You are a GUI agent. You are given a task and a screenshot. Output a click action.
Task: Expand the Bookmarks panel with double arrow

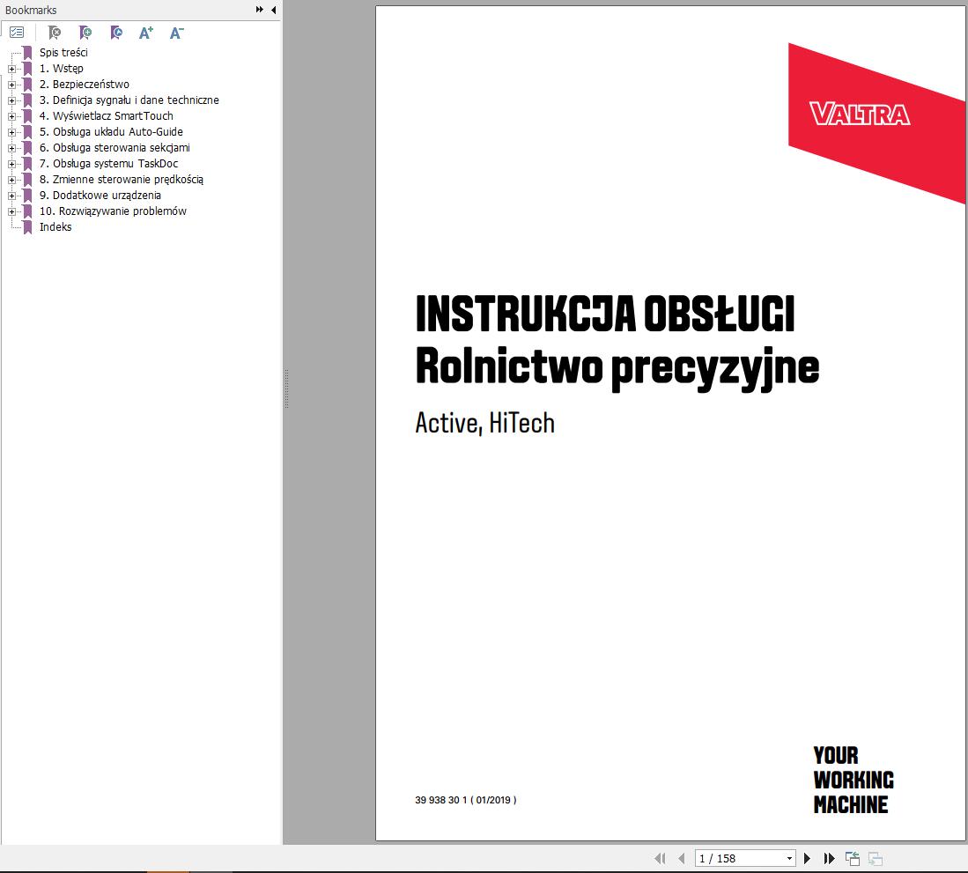(x=259, y=10)
